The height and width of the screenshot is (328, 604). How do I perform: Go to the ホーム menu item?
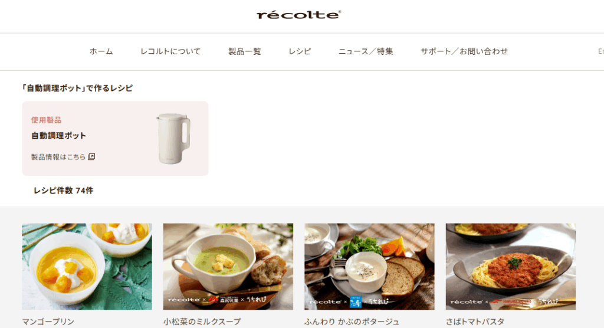(x=101, y=51)
